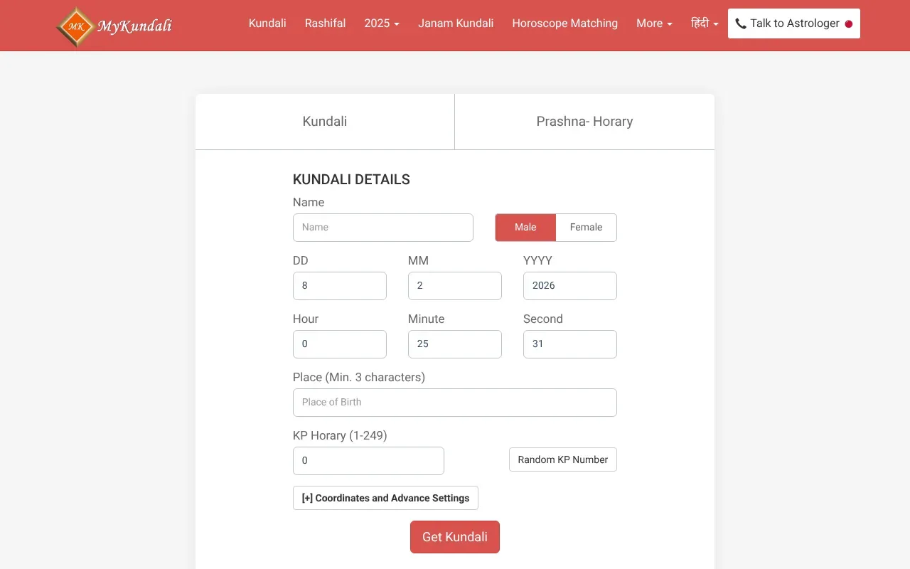
Task: Click the MyKundali logo icon
Action: (x=76, y=26)
